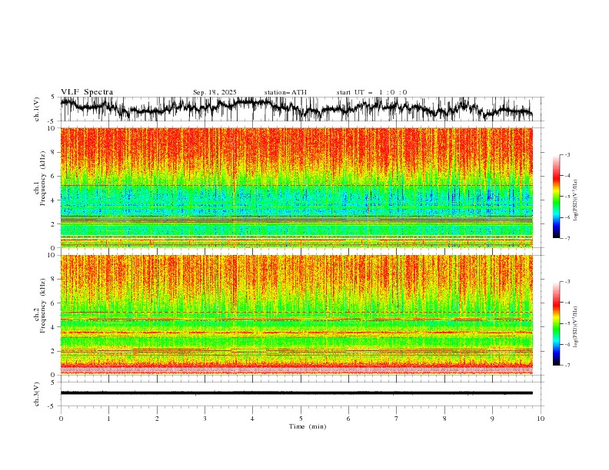Click the time axis tick label '3'
Viewport: 609px width, 470px height.
[x=205, y=419]
